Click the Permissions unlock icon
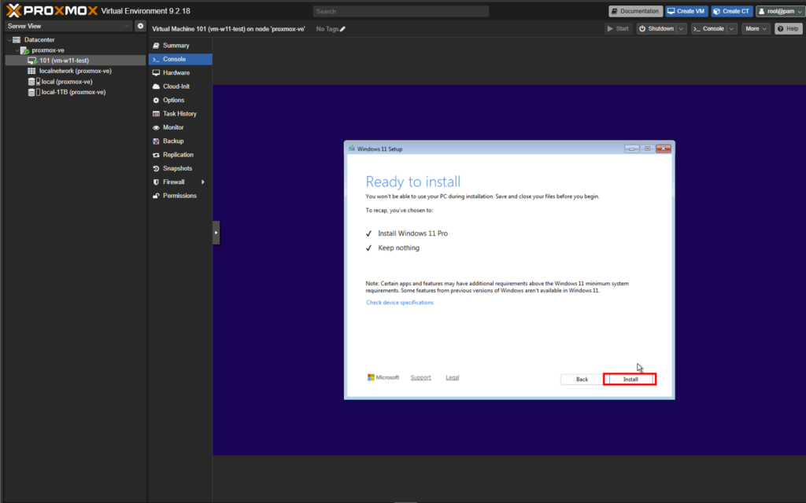 tap(156, 196)
